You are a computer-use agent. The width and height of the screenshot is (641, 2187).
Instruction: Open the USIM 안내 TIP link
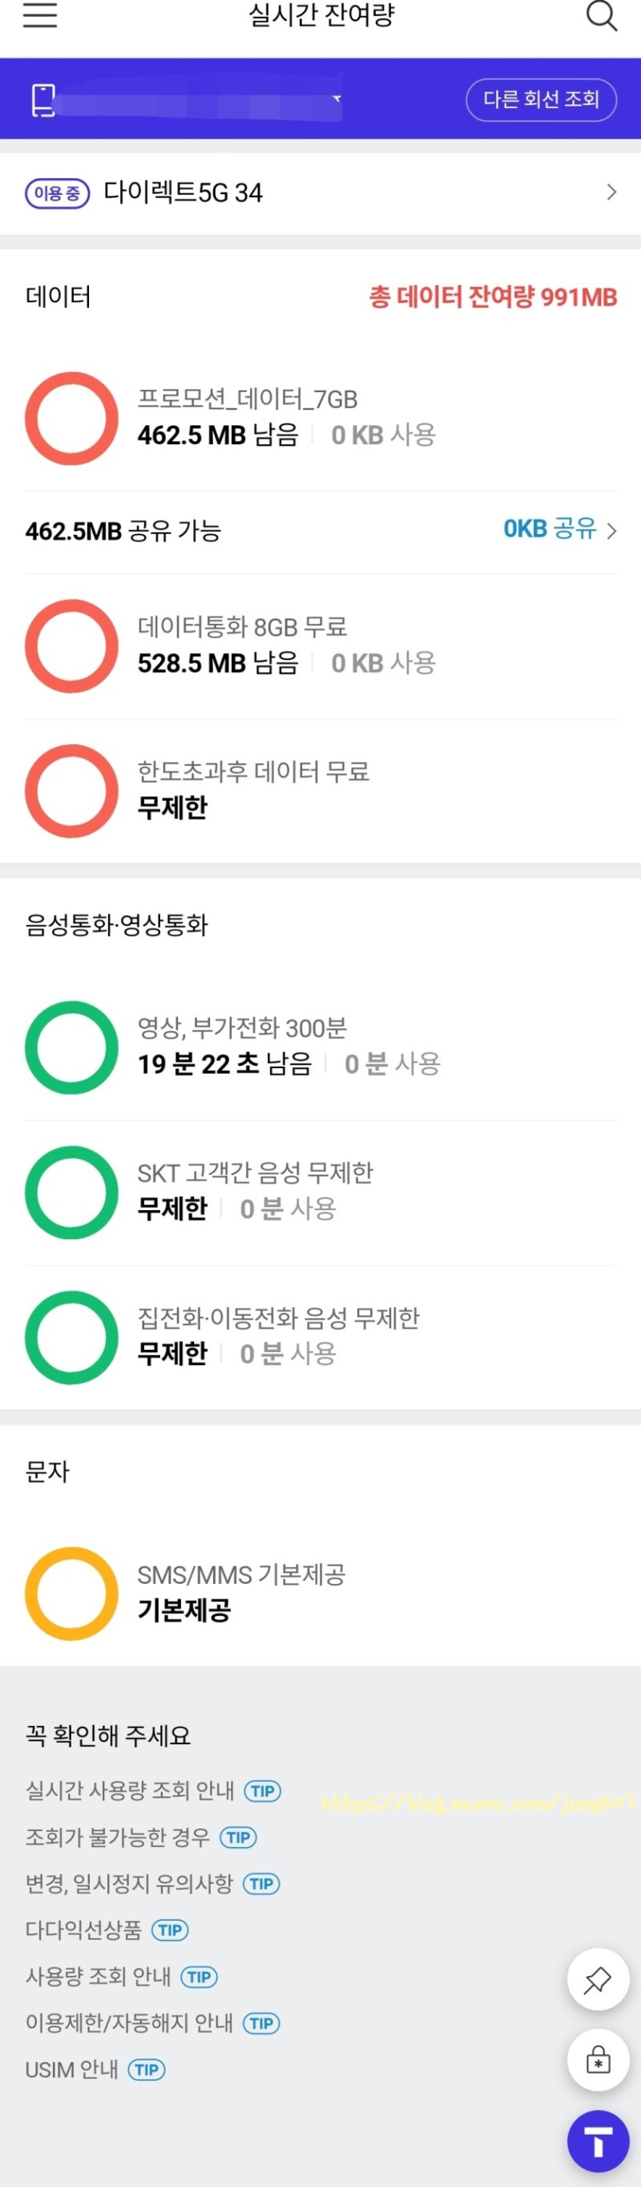point(146,2070)
